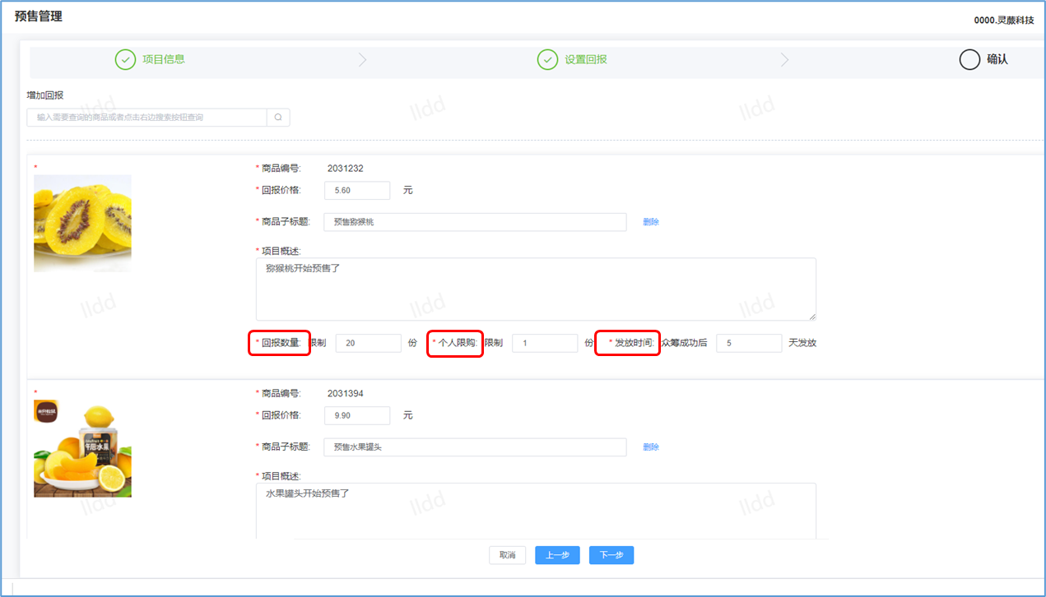Click the fruit can product thumbnail
Screen dimensions: 1046x597
(x=82, y=448)
